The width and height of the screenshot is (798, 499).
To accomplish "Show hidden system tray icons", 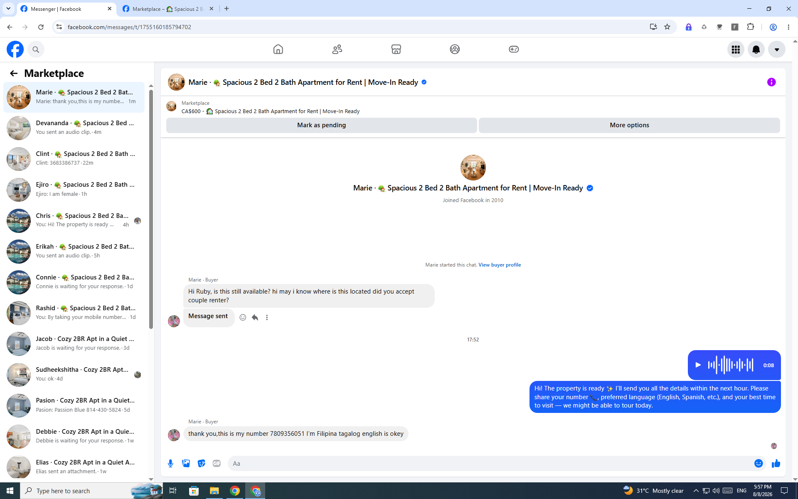I will [x=696, y=491].
